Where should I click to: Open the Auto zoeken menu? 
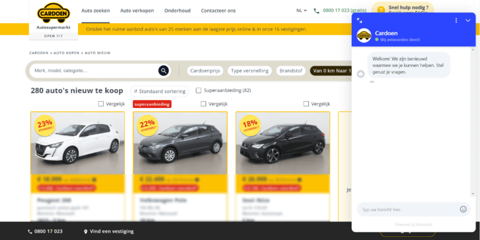pos(96,11)
